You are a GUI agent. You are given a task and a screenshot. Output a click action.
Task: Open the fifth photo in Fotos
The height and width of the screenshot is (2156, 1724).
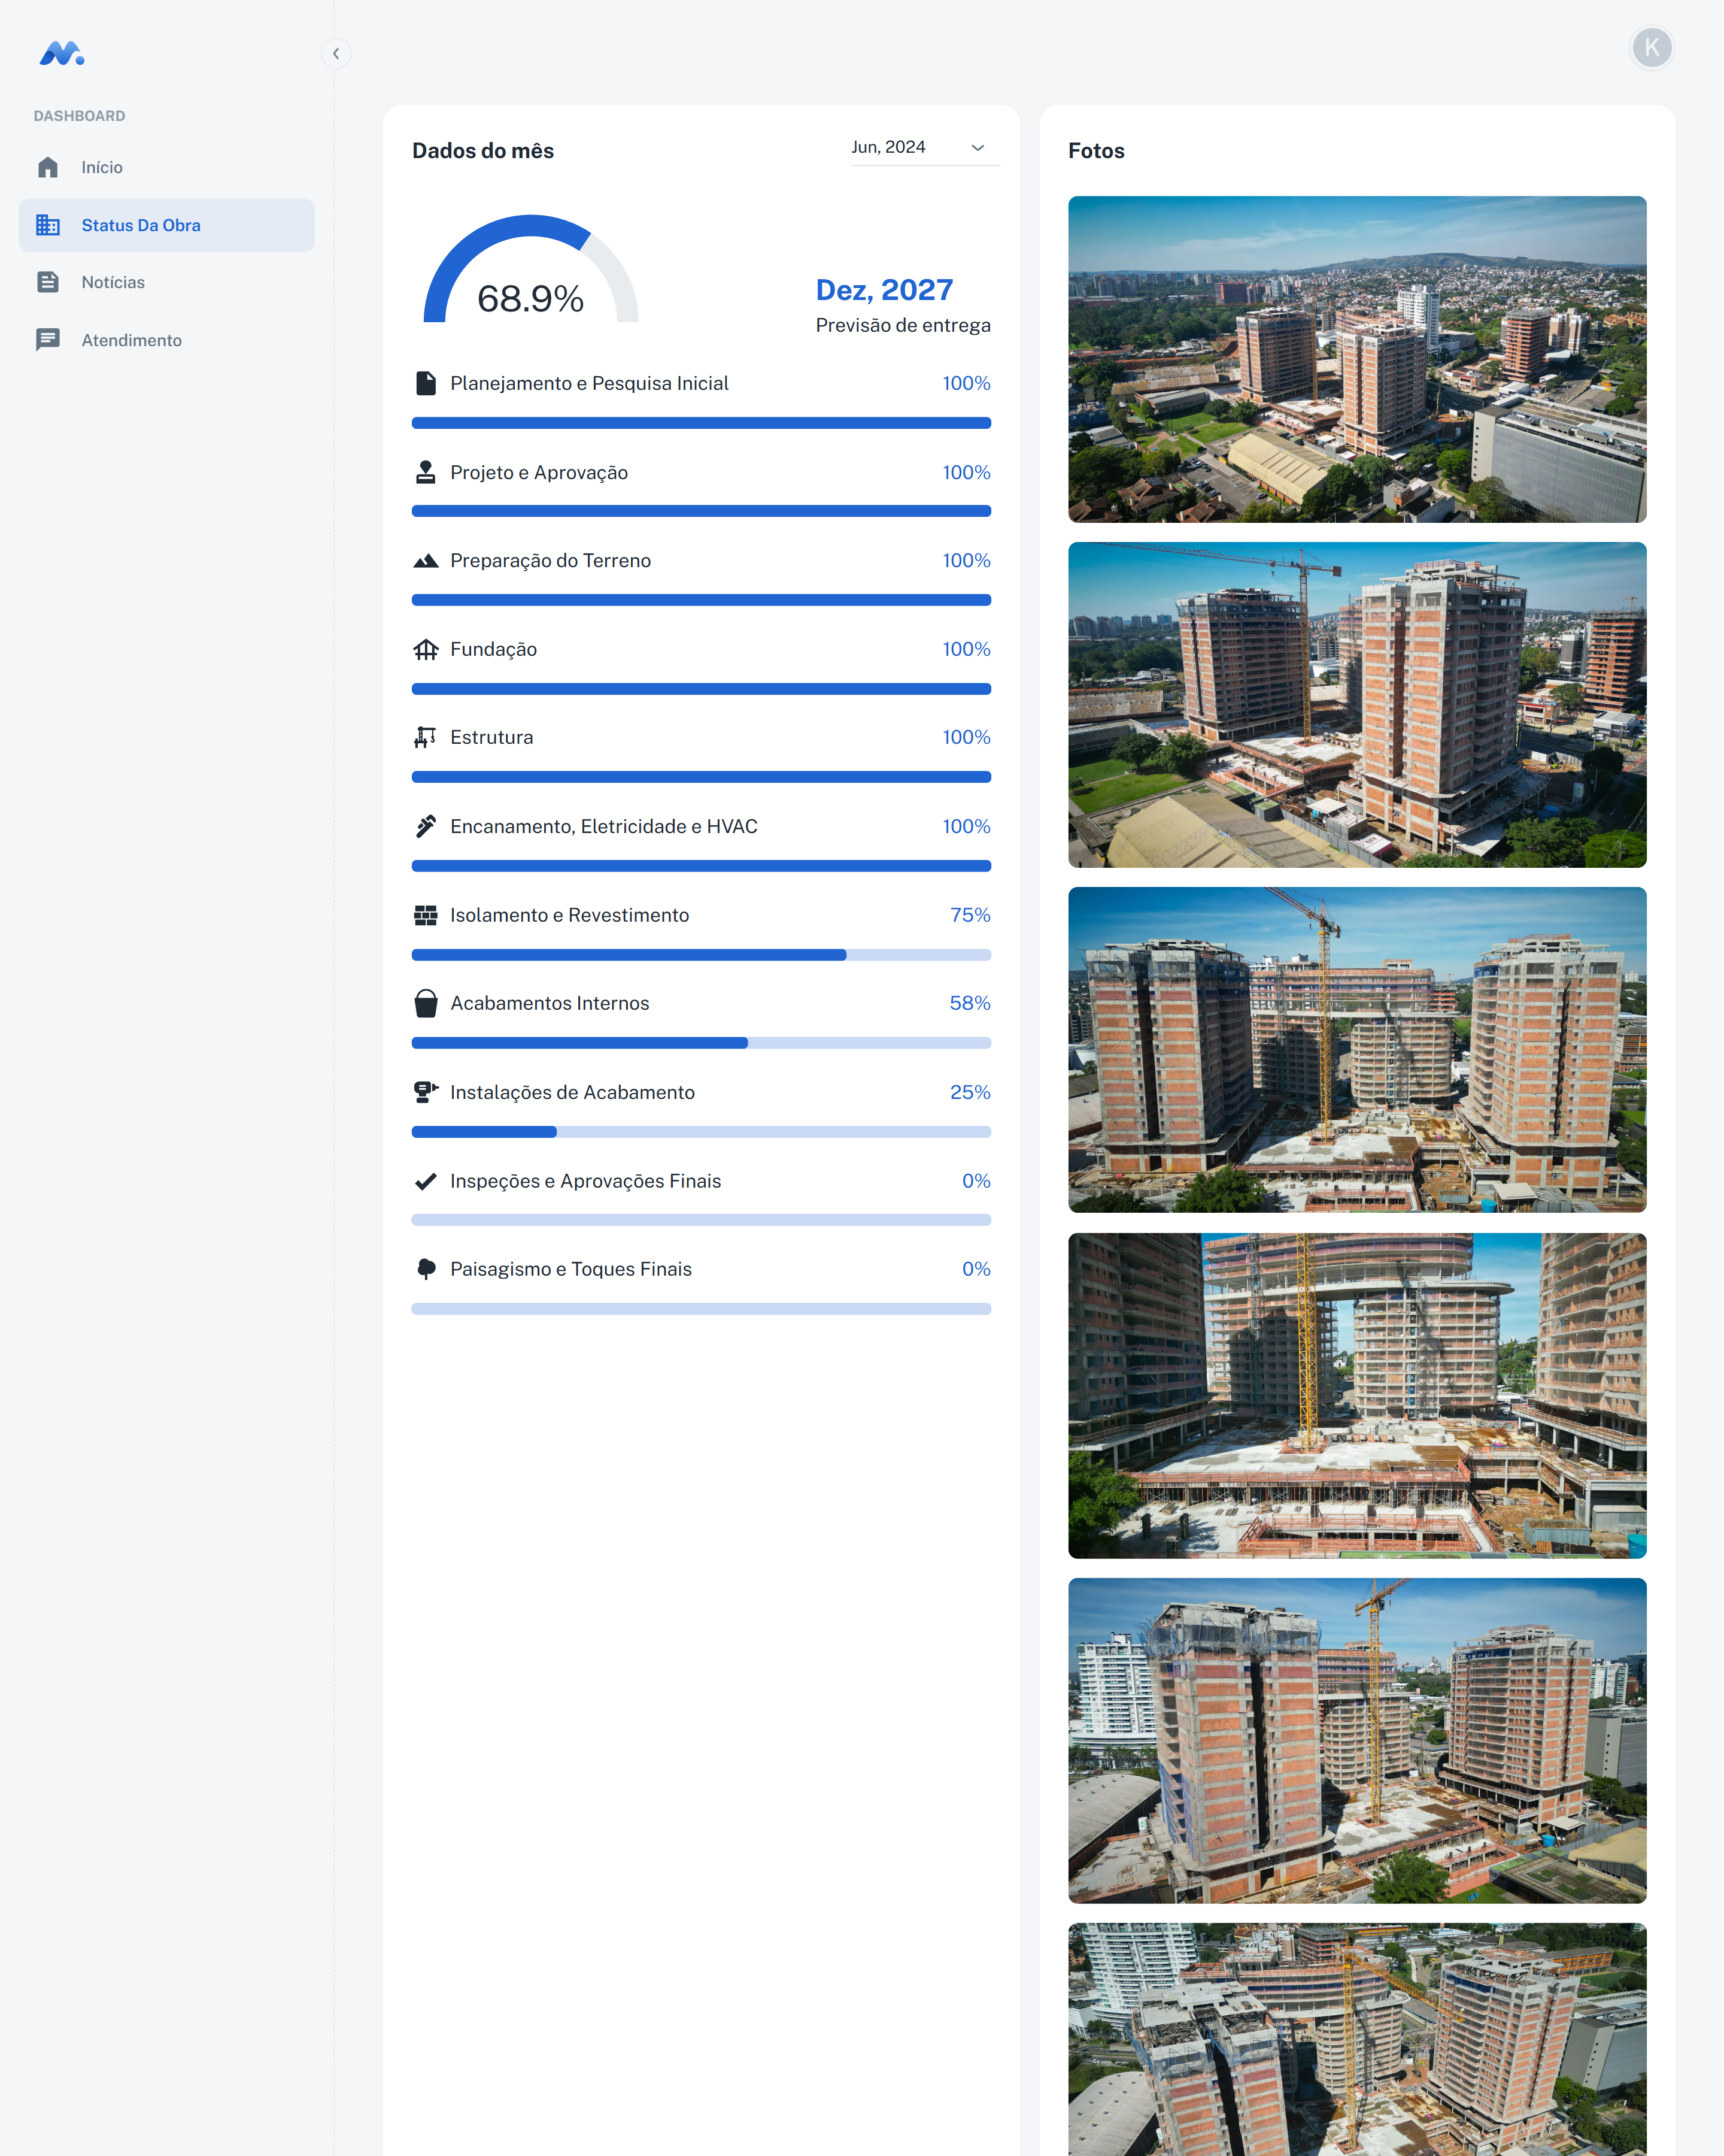pos(1357,1741)
